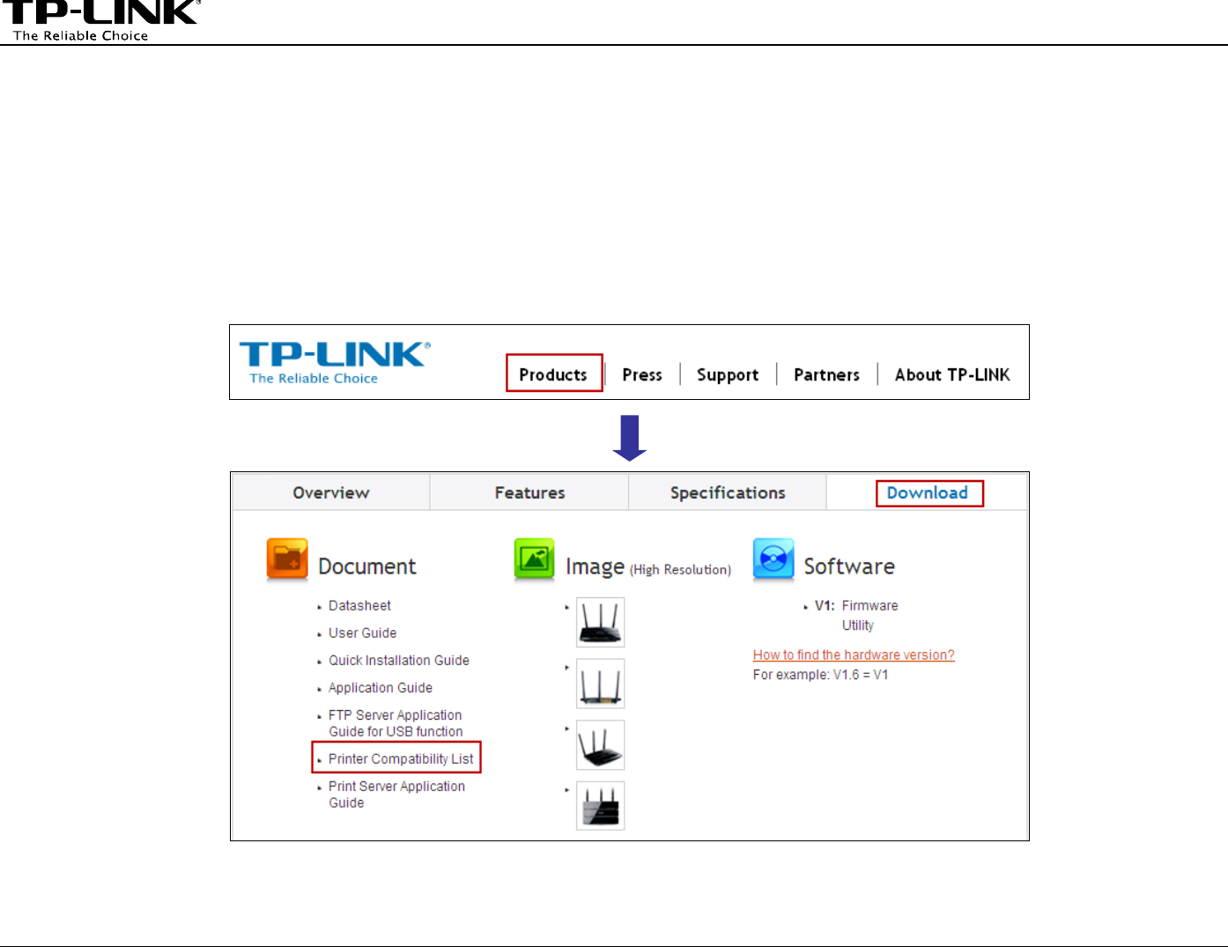The width and height of the screenshot is (1228, 947).
Task: Open the User Guide link
Action: coord(362,633)
